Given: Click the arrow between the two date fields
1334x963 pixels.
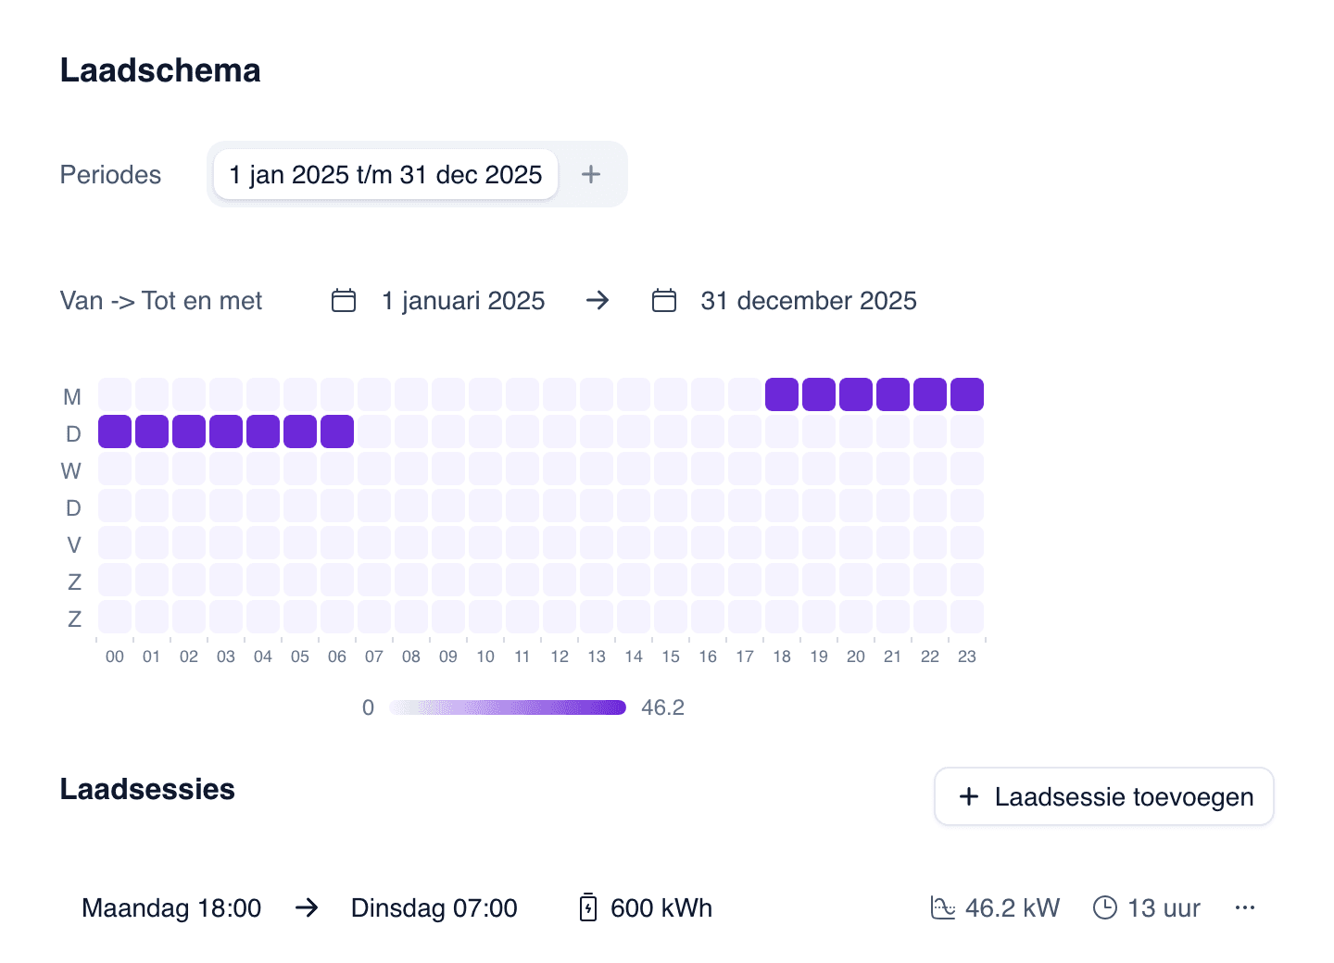Looking at the screenshot, I should click(598, 300).
